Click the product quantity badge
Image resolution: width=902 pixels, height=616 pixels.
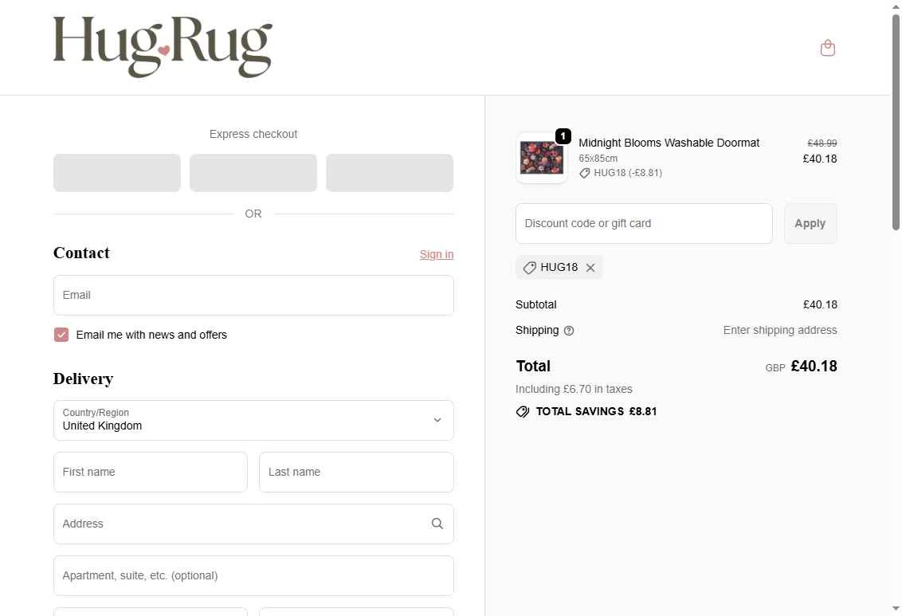pyautogui.click(x=563, y=136)
